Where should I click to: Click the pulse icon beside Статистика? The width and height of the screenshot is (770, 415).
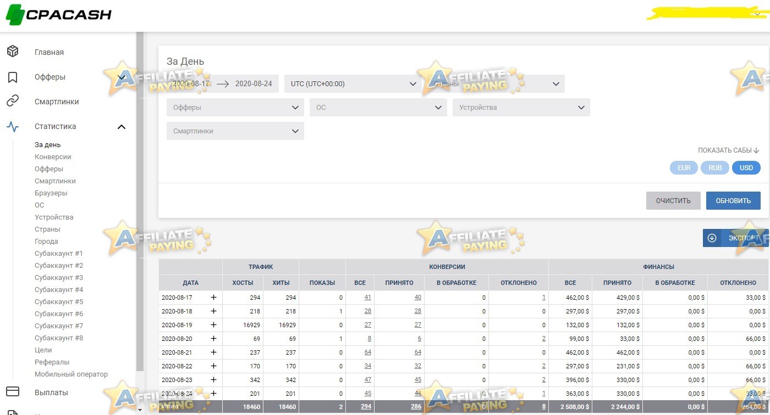(13, 127)
